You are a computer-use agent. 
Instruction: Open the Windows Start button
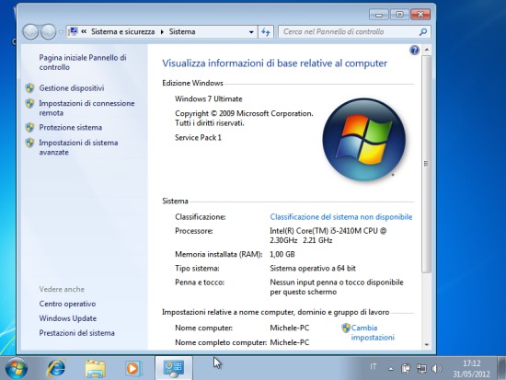pos(17,368)
